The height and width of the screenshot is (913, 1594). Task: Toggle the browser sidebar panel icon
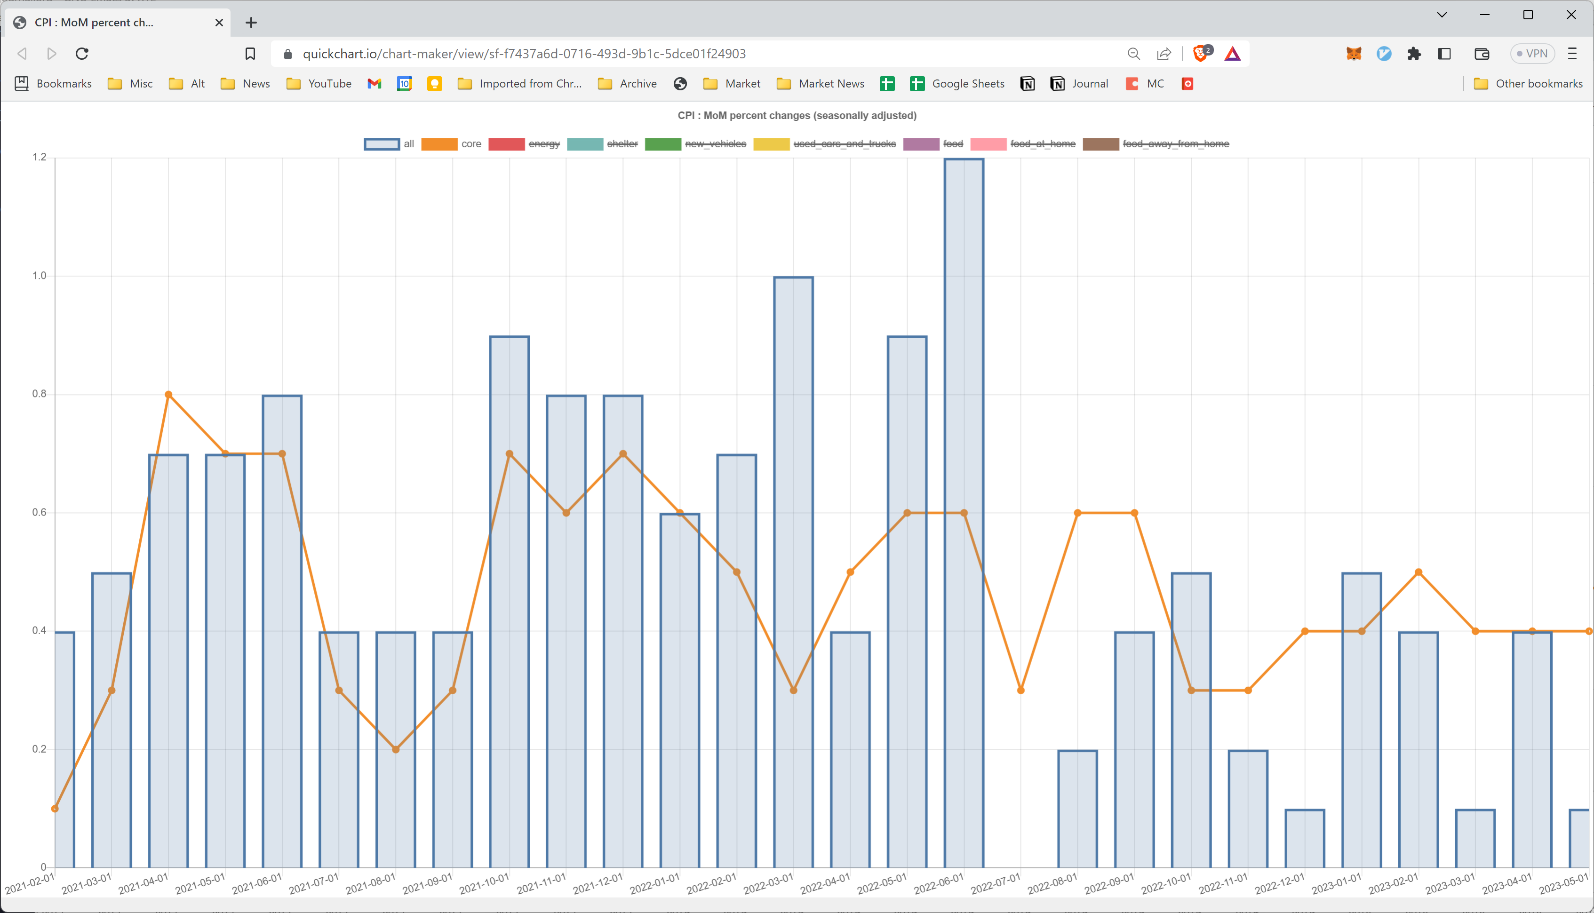pos(1444,54)
